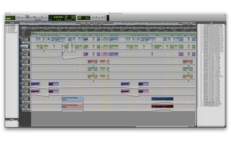
Task: Select Shuffle edit mode
Action: tap(8, 17)
